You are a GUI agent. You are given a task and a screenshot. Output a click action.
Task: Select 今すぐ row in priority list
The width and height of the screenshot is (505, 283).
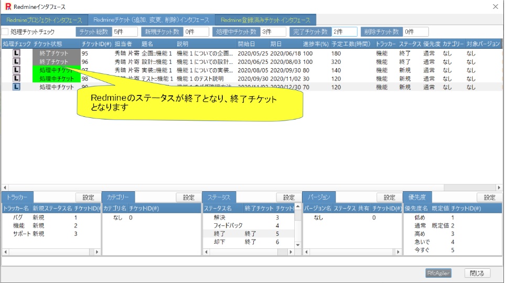click(453, 250)
